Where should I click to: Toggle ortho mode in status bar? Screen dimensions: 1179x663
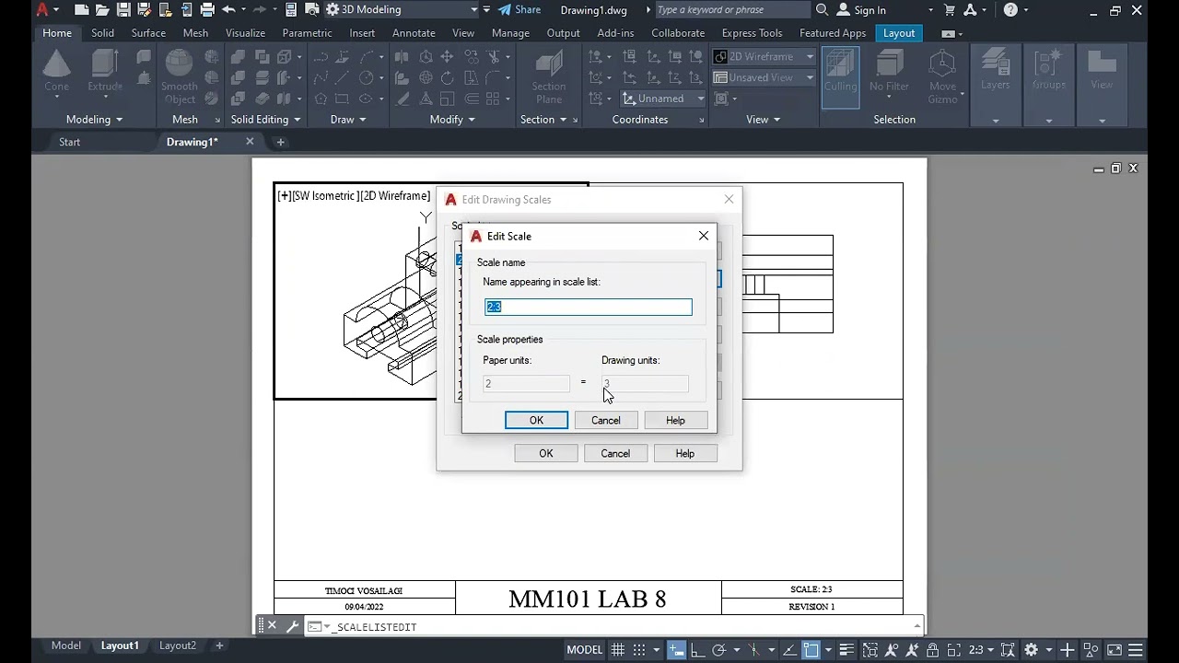click(697, 649)
